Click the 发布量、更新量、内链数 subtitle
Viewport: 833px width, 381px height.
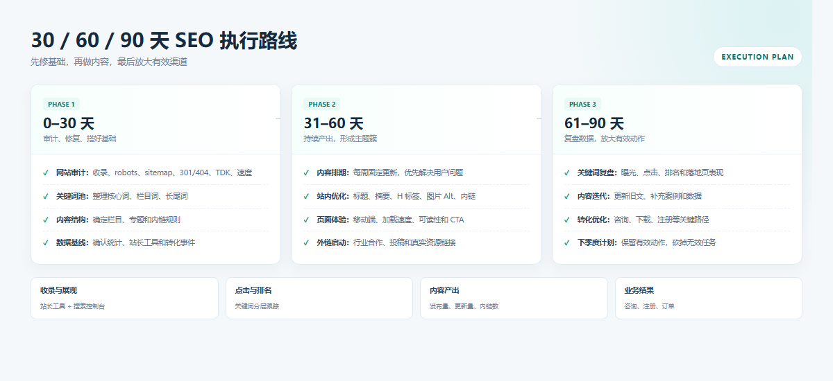tap(464, 306)
